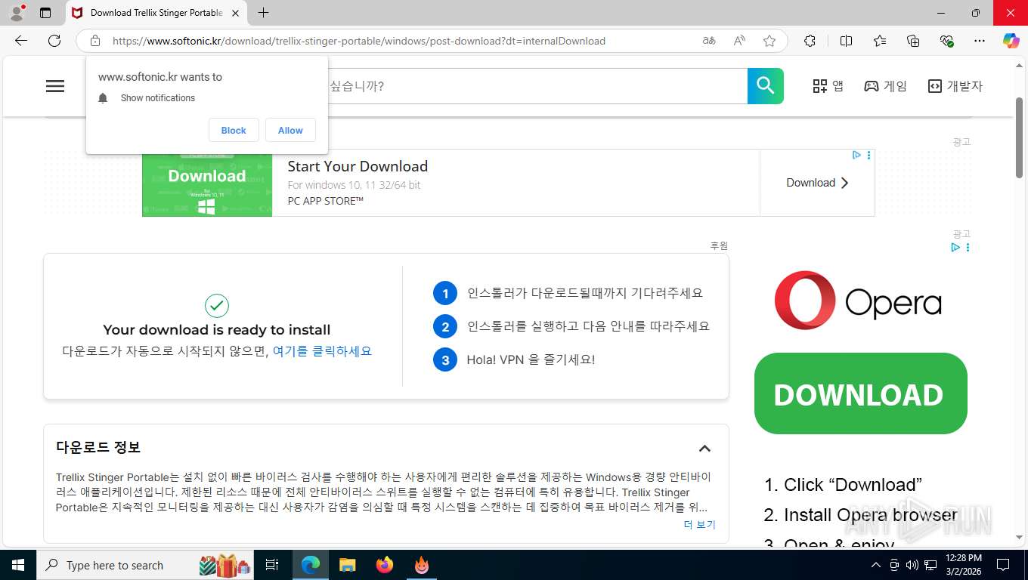This screenshot has width=1028, height=580.
Task: Refresh the current page
Action: click(x=54, y=41)
